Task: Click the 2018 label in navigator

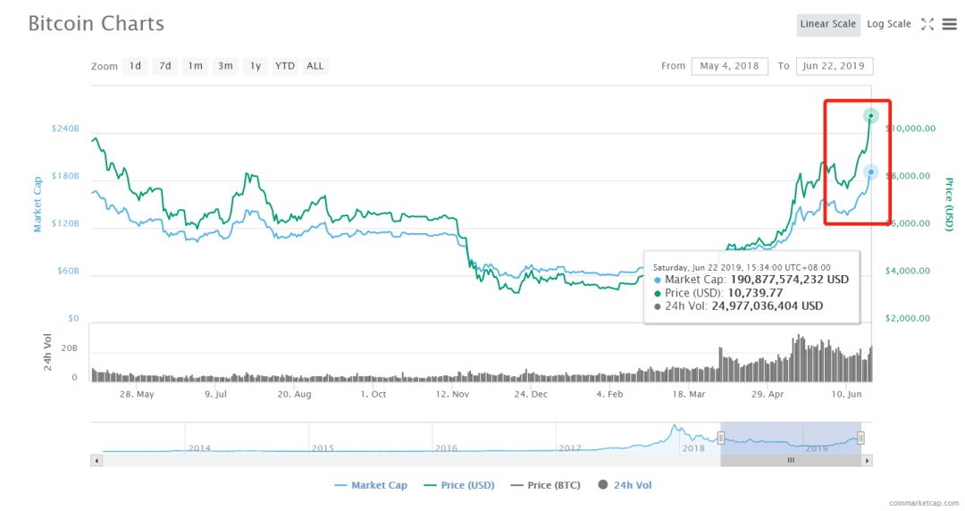Action: [693, 448]
